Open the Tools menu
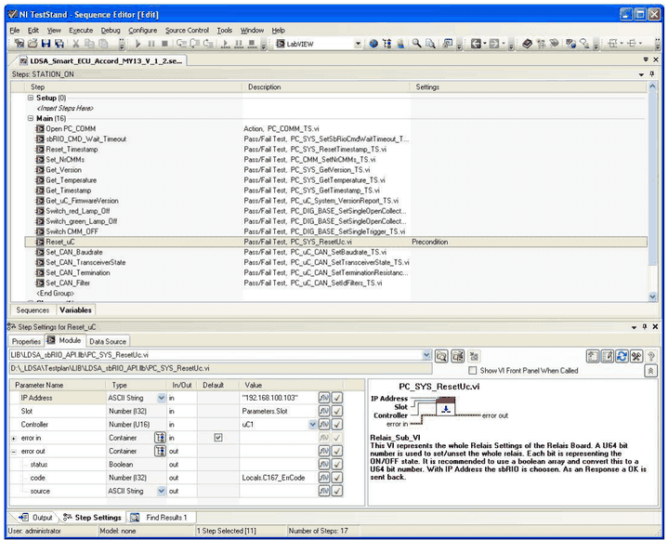The width and height of the screenshot is (668, 540). (225, 31)
